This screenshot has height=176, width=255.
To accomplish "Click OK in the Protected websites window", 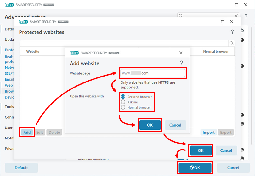I will 201,150.
